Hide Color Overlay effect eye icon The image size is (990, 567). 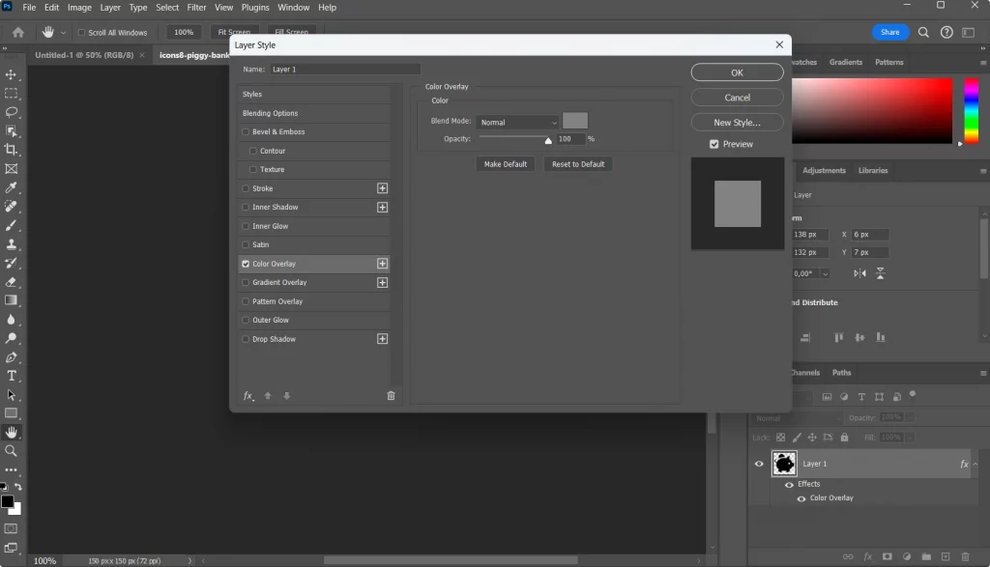pos(801,498)
